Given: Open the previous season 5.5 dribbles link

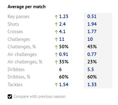Looking at the screenshot, I should tap(91, 69).
